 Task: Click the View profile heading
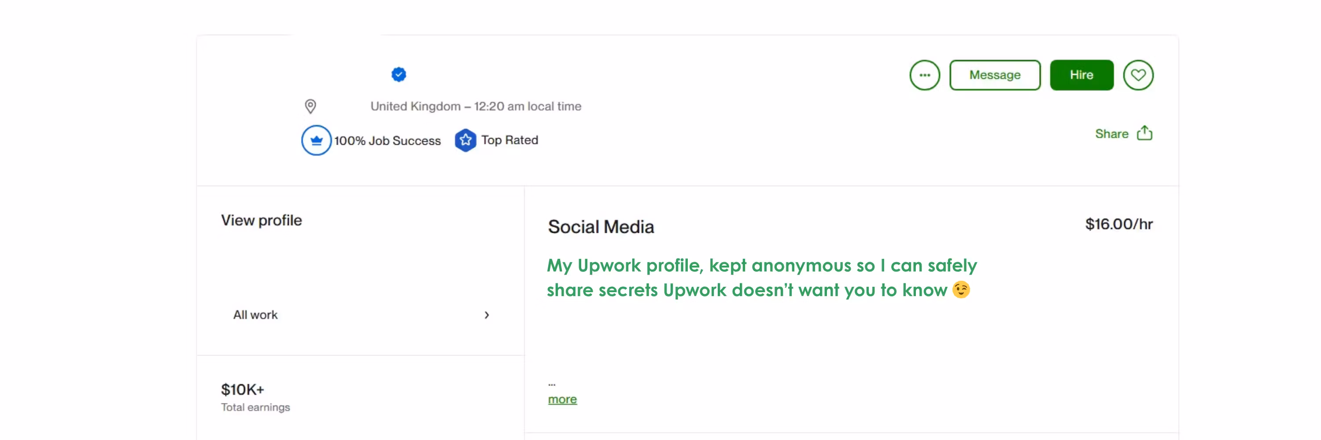pos(261,220)
